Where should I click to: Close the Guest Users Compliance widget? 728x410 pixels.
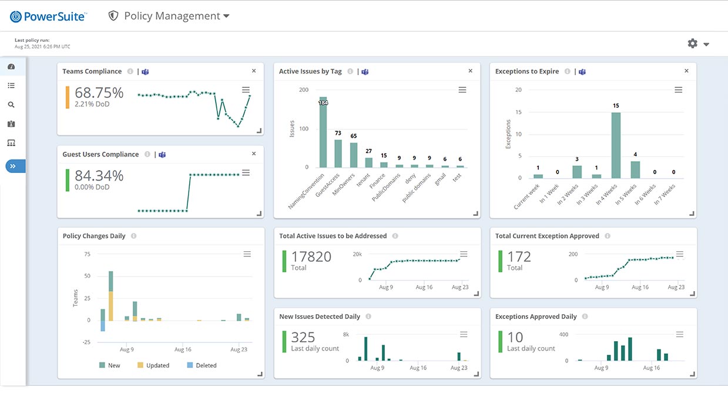pyautogui.click(x=254, y=154)
